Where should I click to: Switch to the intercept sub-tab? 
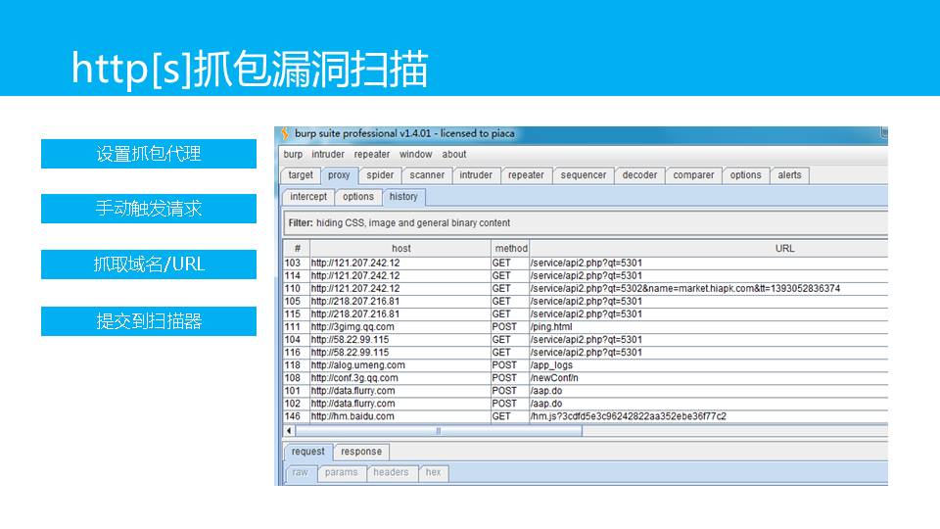pyautogui.click(x=308, y=197)
